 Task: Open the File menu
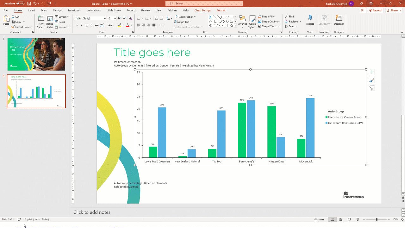(x=6, y=10)
